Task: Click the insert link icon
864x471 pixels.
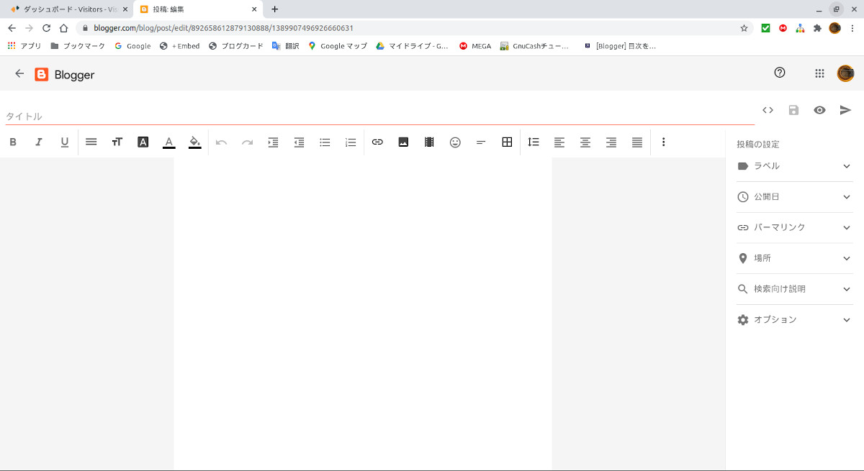Action: pyautogui.click(x=377, y=142)
